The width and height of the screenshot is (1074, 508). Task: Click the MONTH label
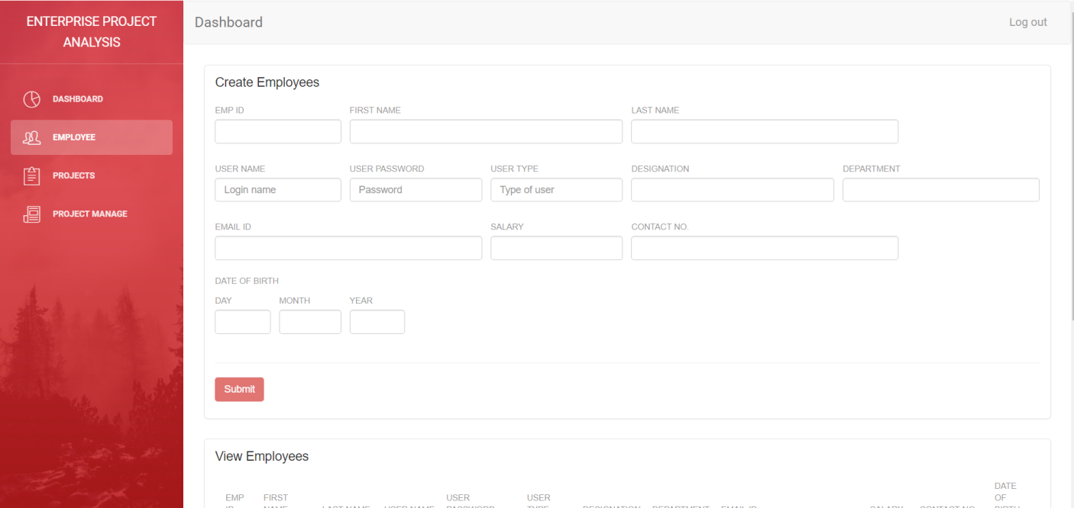(295, 301)
